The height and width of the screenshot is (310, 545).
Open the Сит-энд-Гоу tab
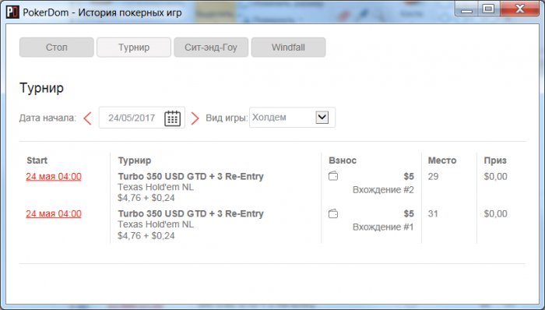(211, 48)
